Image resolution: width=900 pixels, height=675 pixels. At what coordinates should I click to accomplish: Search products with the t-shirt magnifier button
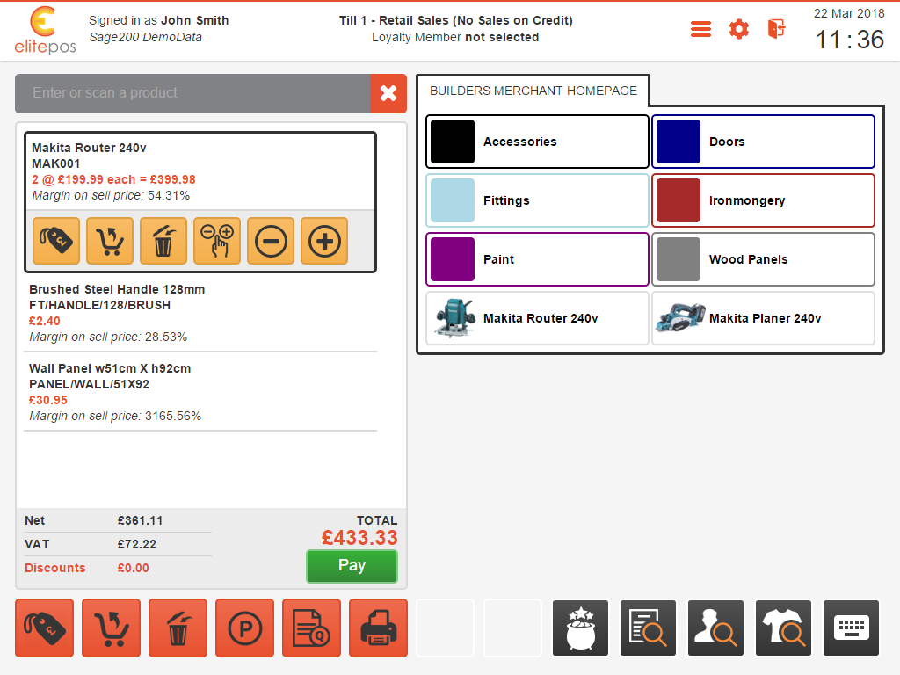pyautogui.click(x=783, y=628)
